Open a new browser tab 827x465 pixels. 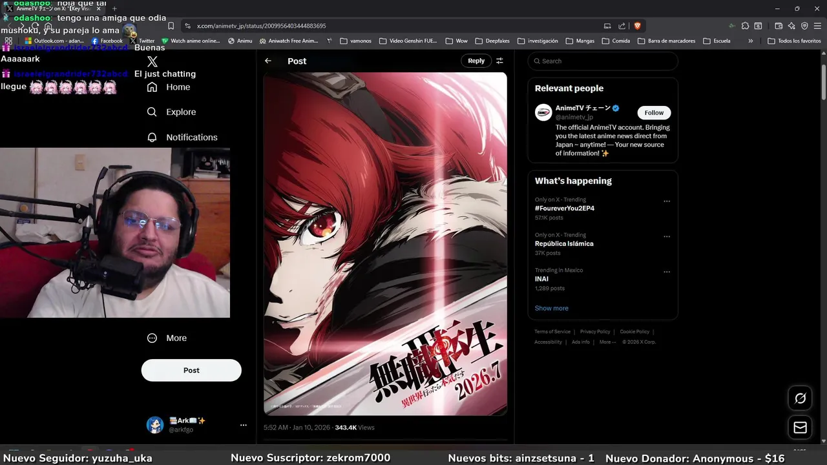[x=114, y=8]
